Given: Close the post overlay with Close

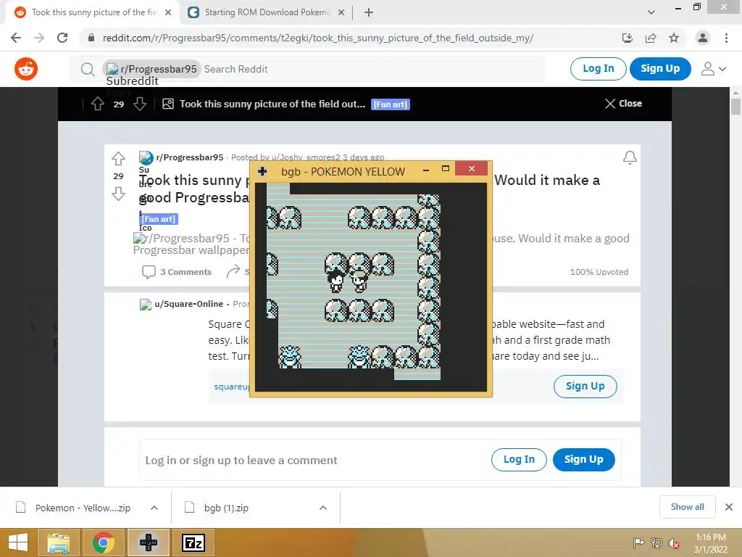Looking at the screenshot, I should coord(623,103).
